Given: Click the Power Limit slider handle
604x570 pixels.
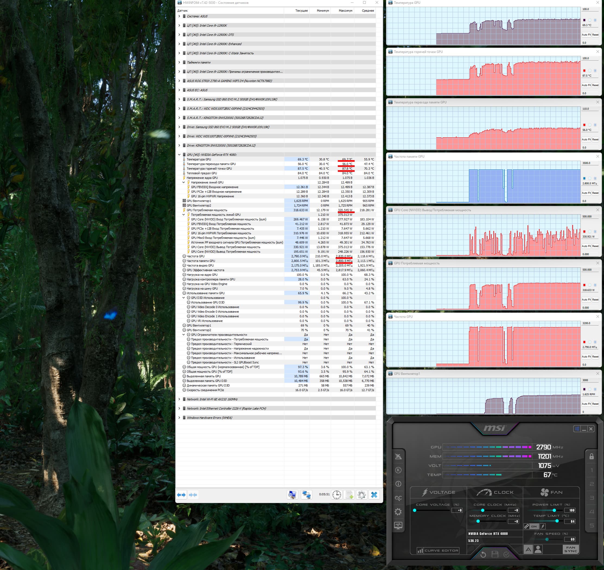Looking at the screenshot, I should (554, 510).
